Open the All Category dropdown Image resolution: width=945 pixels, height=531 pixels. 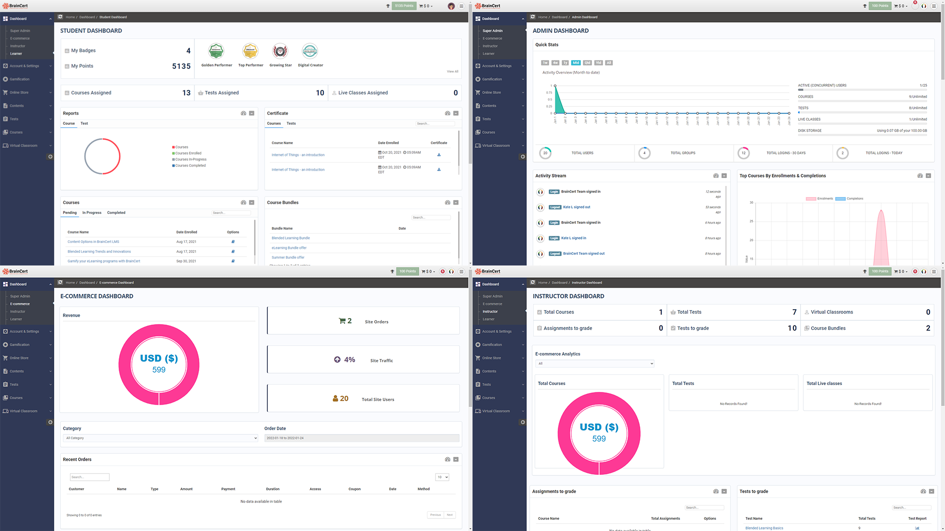160,438
